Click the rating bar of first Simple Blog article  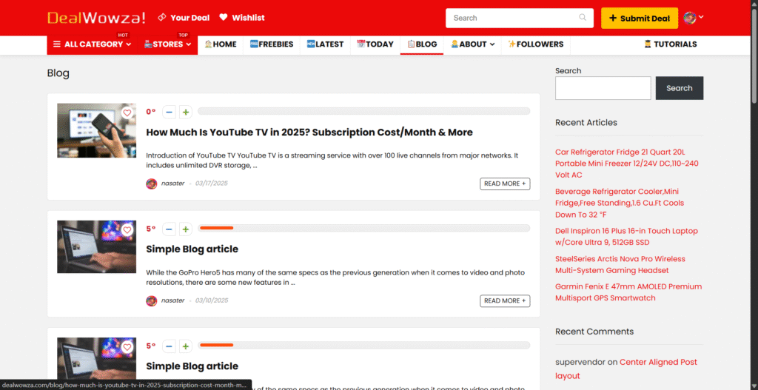click(364, 229)
